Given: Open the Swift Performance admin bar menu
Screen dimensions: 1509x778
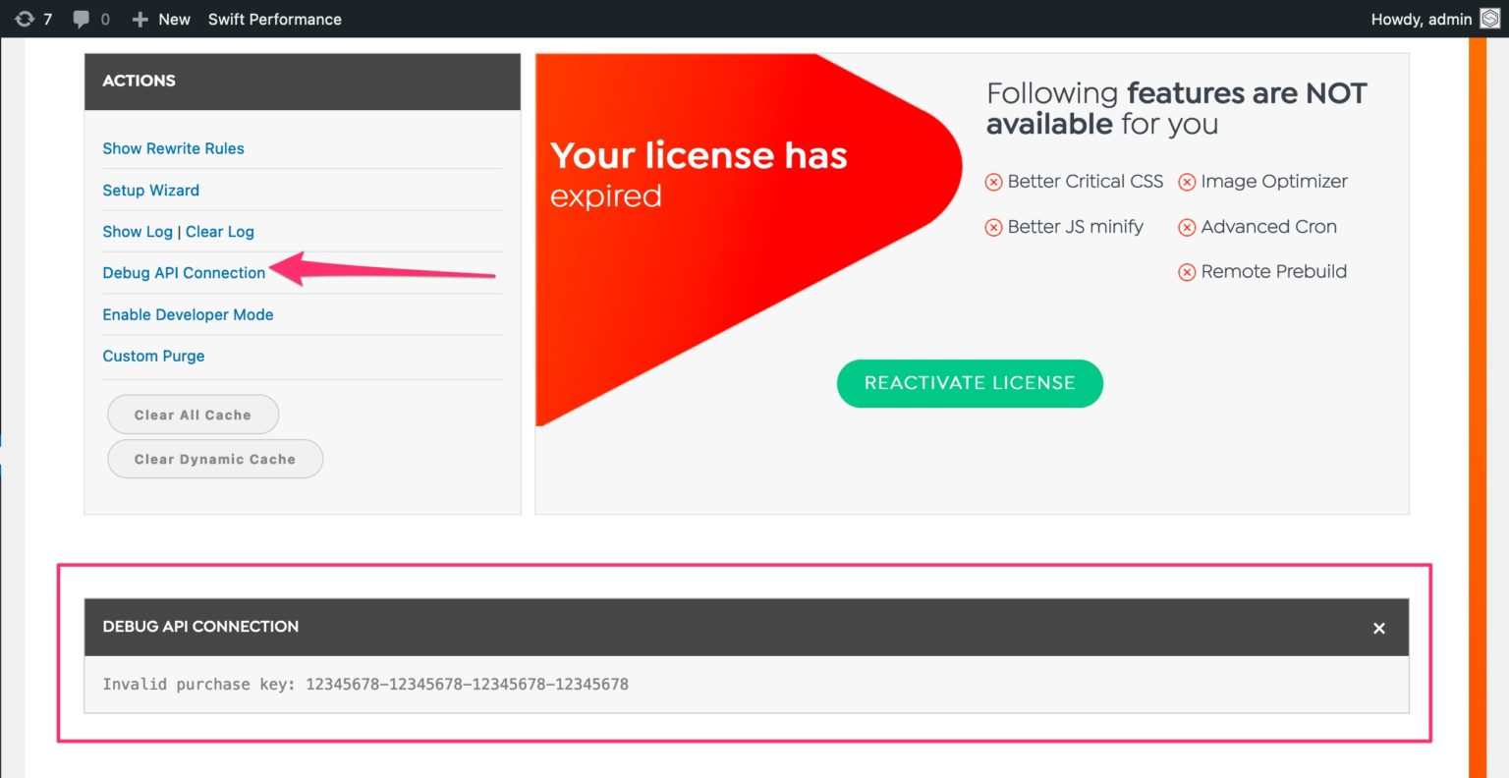Looking at the screenshot, I should pyautogui.click(x=274, y=19).
